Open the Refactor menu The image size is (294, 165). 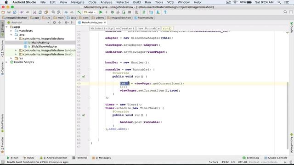pyautogui.click(x=123, y=2)
